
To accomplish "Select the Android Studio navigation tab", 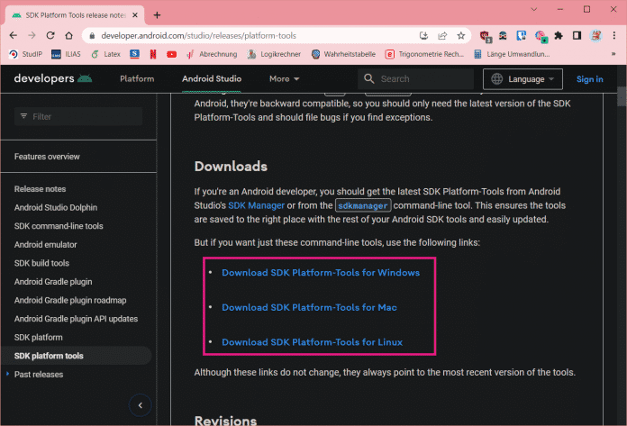I will 212,78.
